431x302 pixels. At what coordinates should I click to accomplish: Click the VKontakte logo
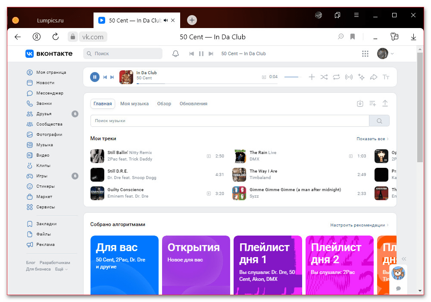point(49,53)
